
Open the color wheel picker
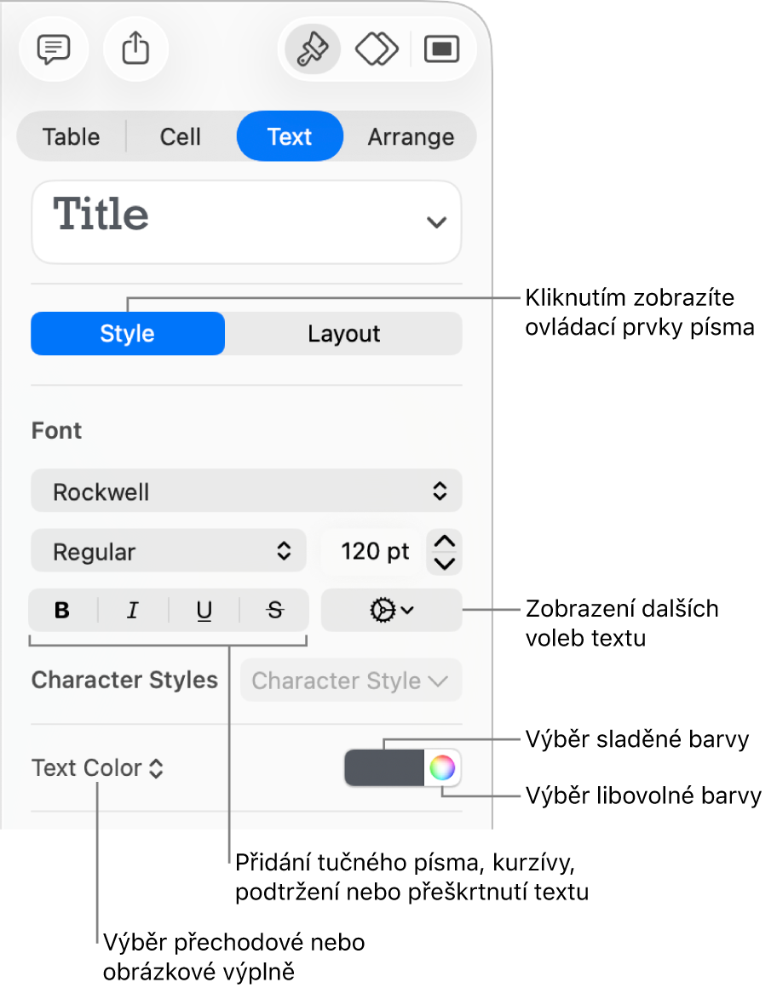(x=441, y=768)
